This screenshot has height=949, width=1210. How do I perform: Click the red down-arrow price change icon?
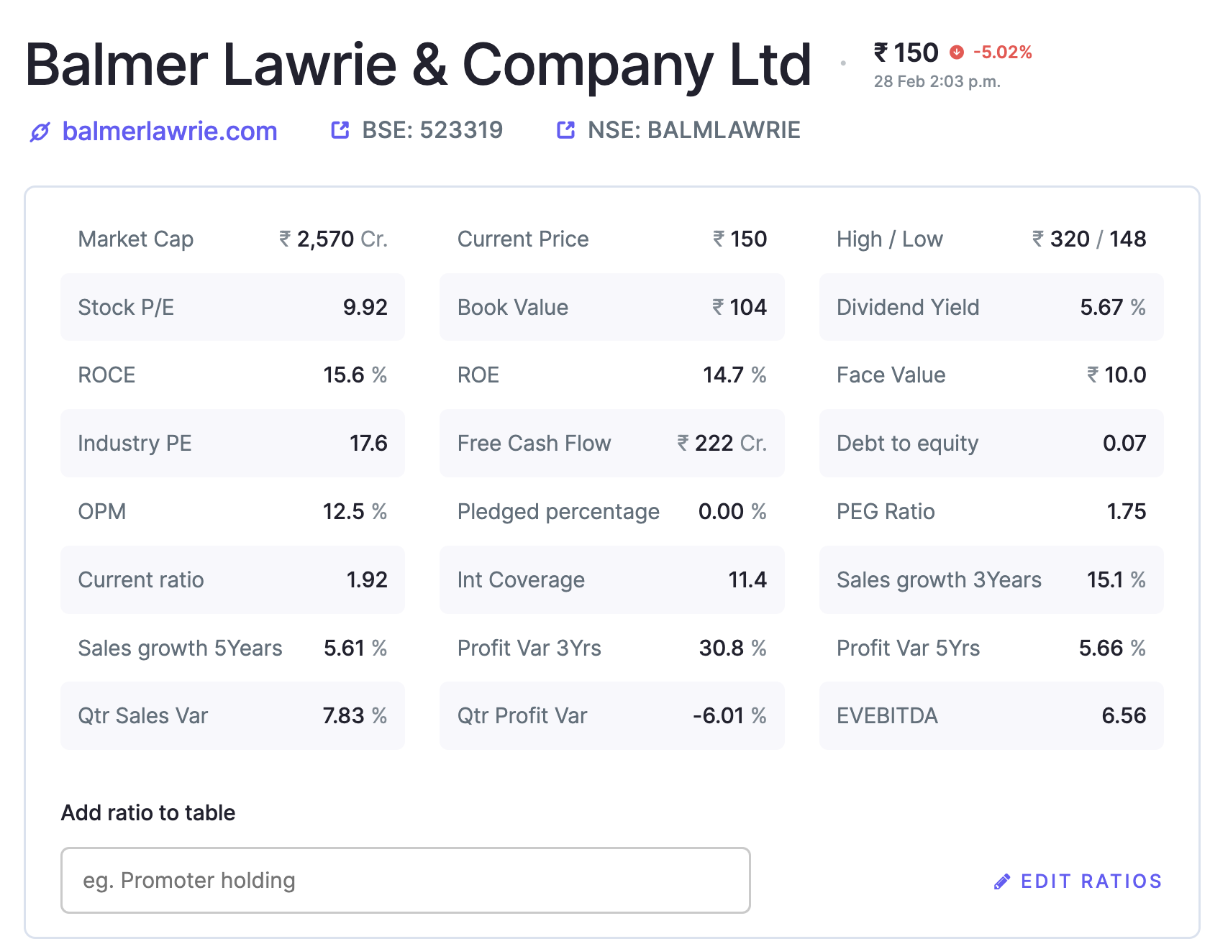(x=956, y=52)
